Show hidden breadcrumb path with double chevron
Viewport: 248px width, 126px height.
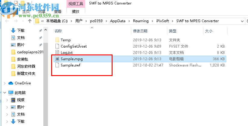(42, 21)
